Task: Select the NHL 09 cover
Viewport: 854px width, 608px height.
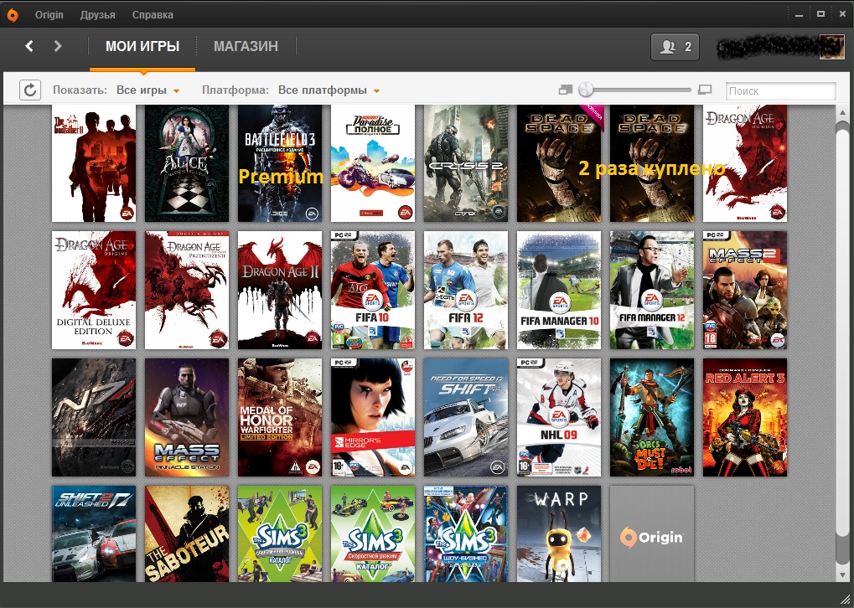Action: [559, 418]
